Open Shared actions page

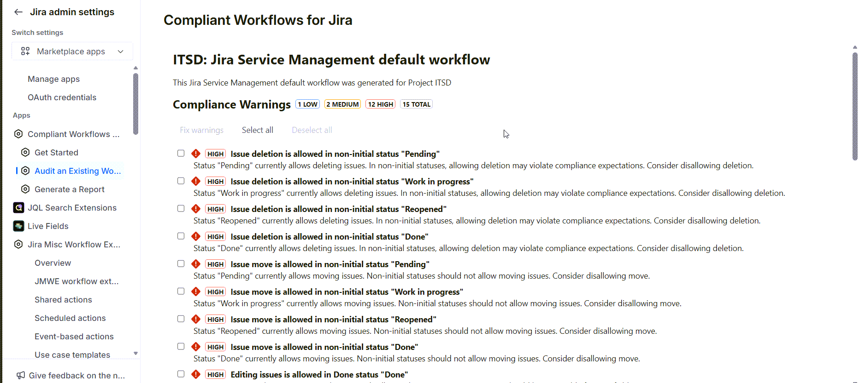63,300
